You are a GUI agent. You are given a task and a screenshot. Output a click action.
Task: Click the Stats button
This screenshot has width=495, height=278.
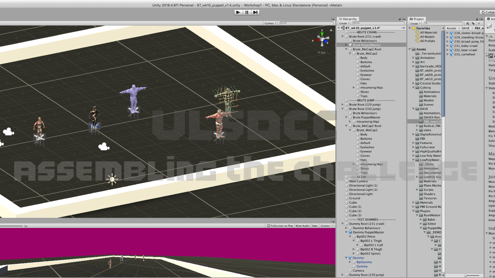315,226
